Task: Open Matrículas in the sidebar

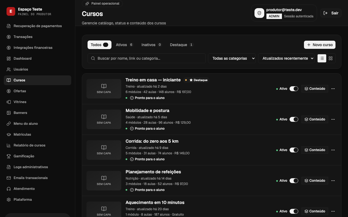Action: pyautogui.click(x=38, y=135)
